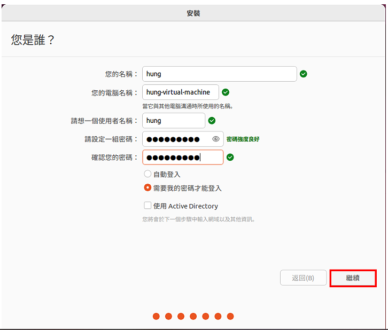
Task: Show password using the eye icon
Action: tap(216, 139)
